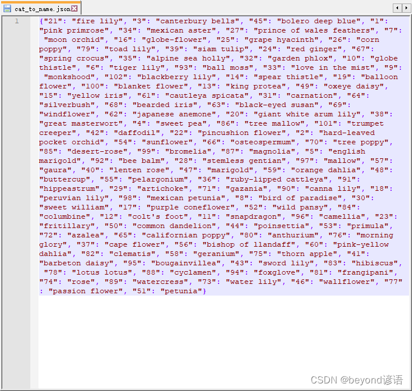The width and height of the screenshot is (412, 391).
Task: Click the text "bishop of llandaff"
Action: tap(249, 245)
